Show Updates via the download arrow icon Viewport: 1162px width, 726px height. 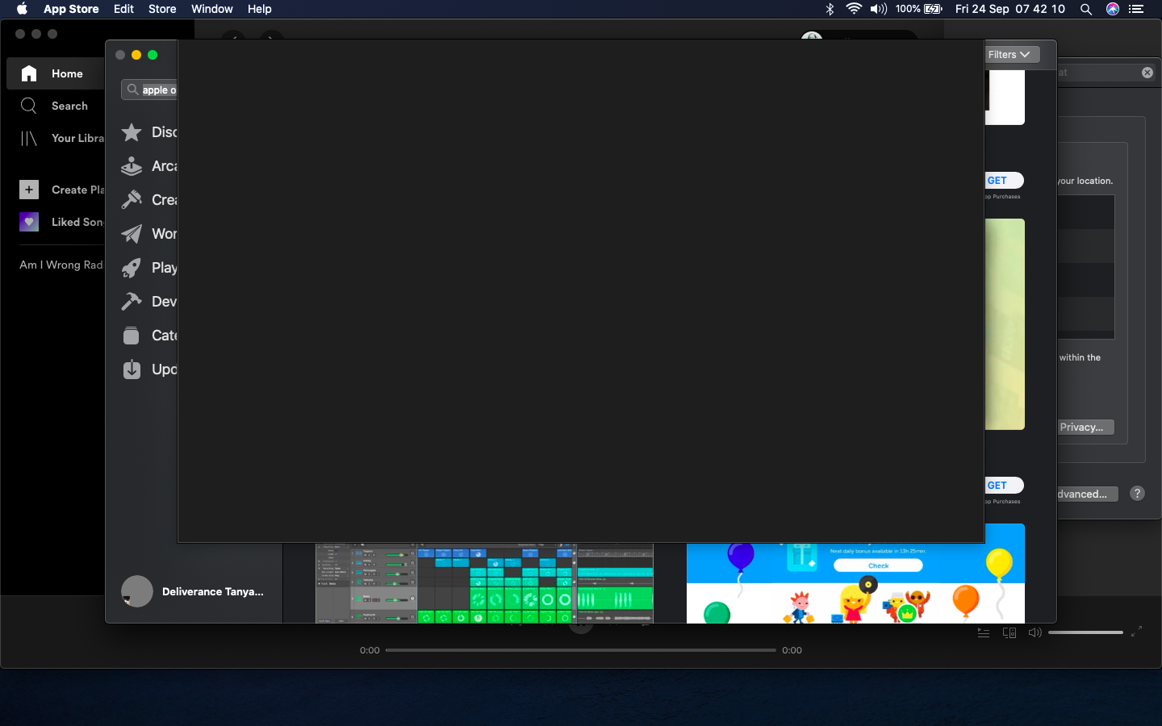(x=132, y=369)
